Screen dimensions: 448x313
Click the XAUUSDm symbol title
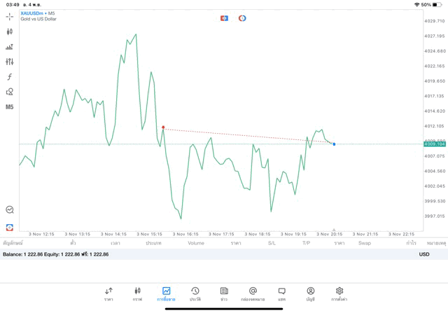[32, 13]
